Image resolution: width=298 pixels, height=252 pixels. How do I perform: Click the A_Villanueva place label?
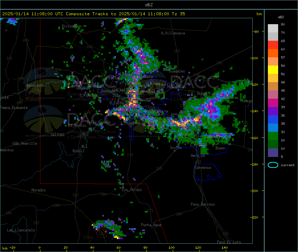[x=173, y=33]
